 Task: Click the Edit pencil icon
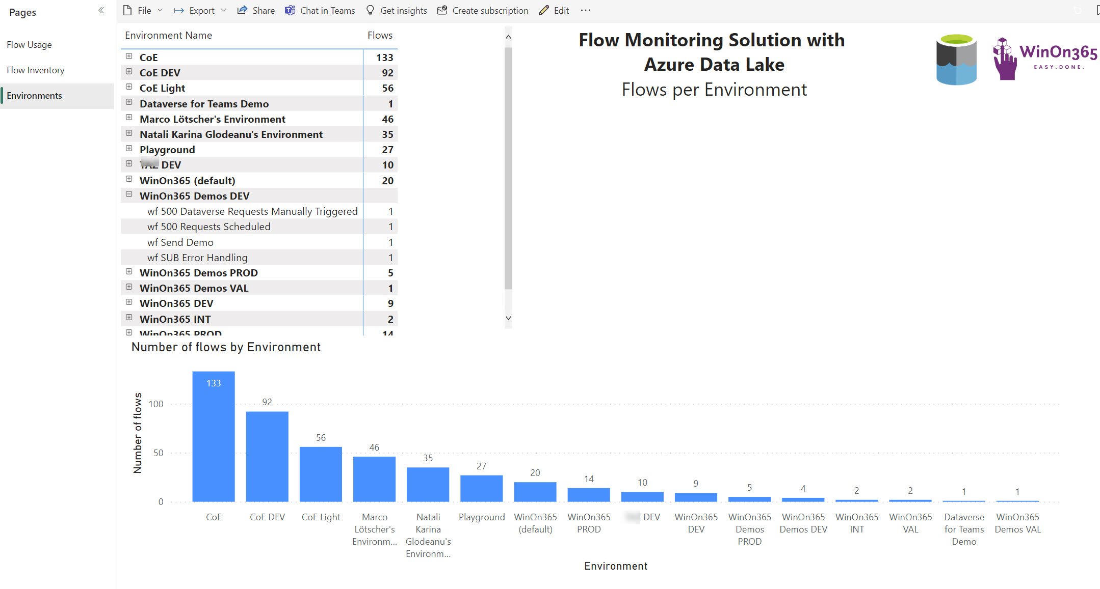(x=543, y=10)
